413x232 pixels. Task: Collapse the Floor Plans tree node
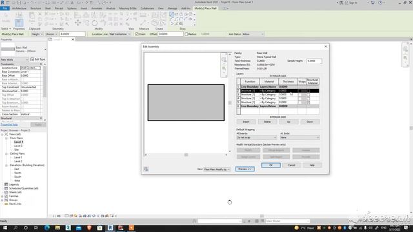6,138
